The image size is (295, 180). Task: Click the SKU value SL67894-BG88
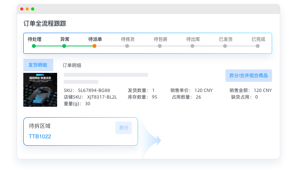tap(94, 90)
